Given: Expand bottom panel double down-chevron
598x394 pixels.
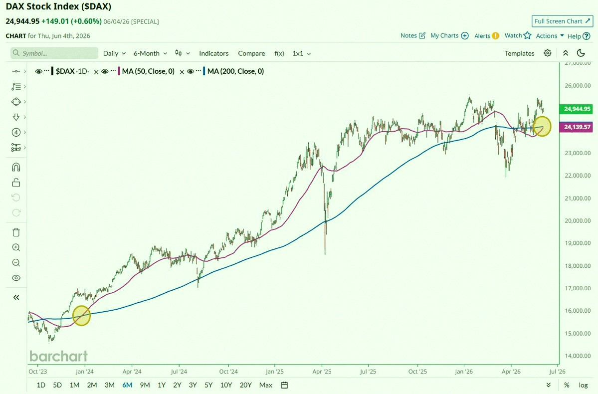Looking at the screenshot, I should click(x=549, y=385).
